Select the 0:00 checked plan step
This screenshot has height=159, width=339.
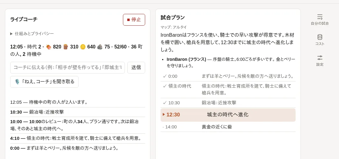[228, 76]
